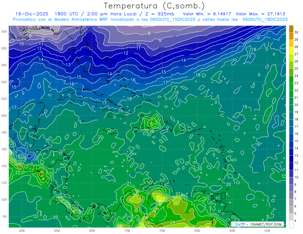Click the "60W" longitude axis label

click(232, 231)
